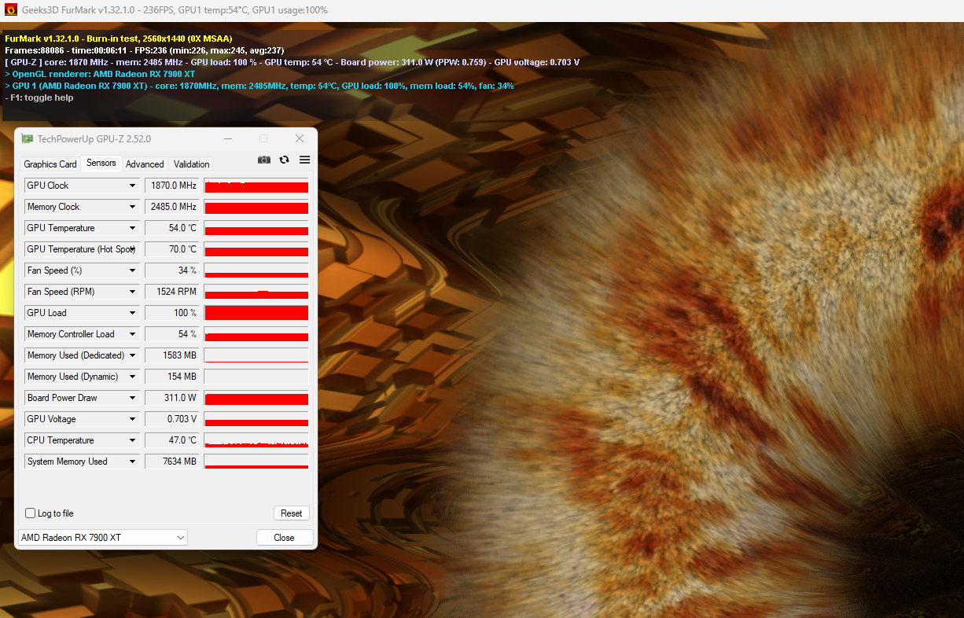Viewport: 964px width, 618px height.
Task: Close the GPU-Z window with X
Action: click(300, 139)
